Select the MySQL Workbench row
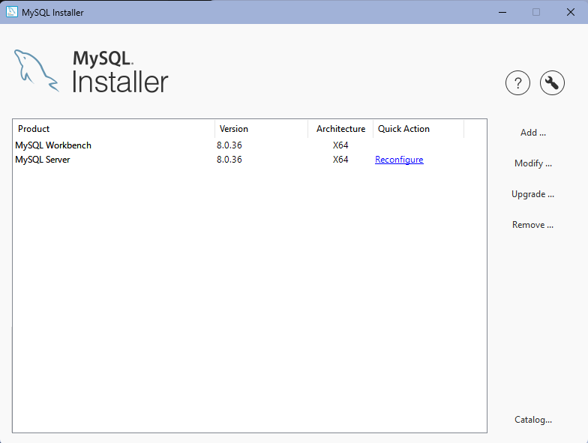The image size is (588, 443). click(249, 145)
